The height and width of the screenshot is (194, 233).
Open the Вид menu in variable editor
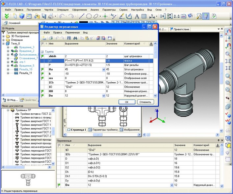point(85,32)
